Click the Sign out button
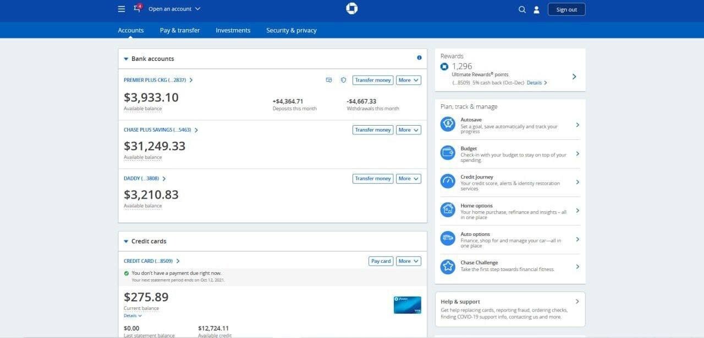704x338 pixels. click(x=566, y=9)
